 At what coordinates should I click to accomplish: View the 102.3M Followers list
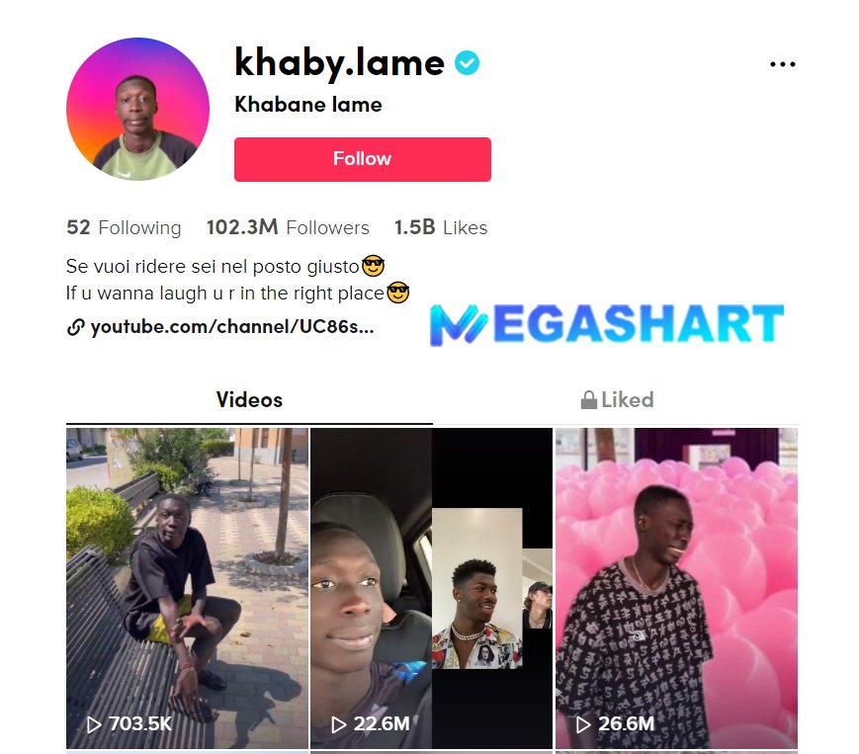[x=288, y=227]
